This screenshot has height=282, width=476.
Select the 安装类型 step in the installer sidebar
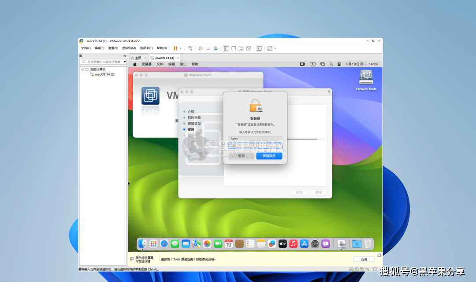coord(194,124)
